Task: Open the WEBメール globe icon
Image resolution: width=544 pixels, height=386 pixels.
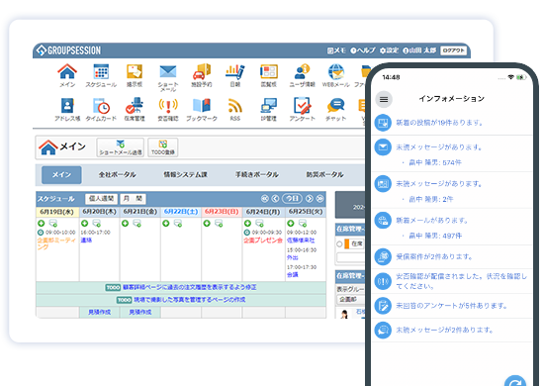Action: tap(335, 71)
